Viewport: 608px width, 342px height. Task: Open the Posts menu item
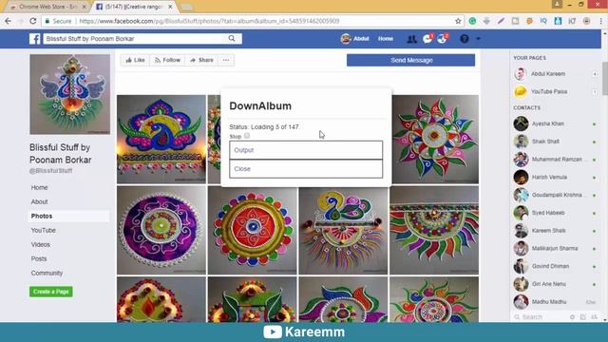(x=39, y=258)
